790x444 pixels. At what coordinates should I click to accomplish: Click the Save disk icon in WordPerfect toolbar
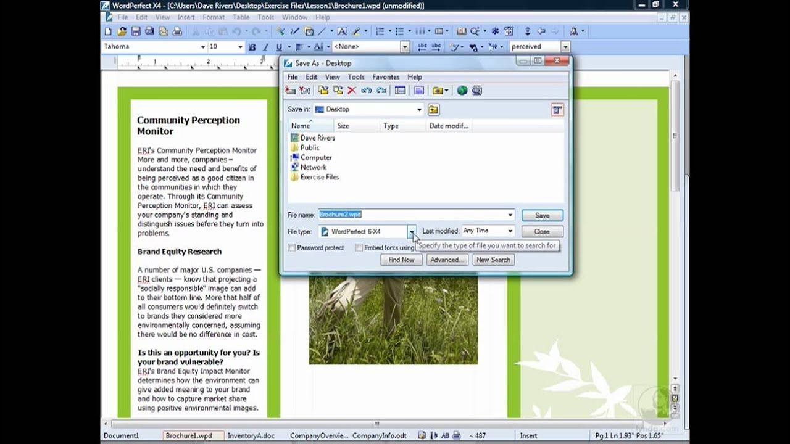pyautogui.click(x=136, y=31)
